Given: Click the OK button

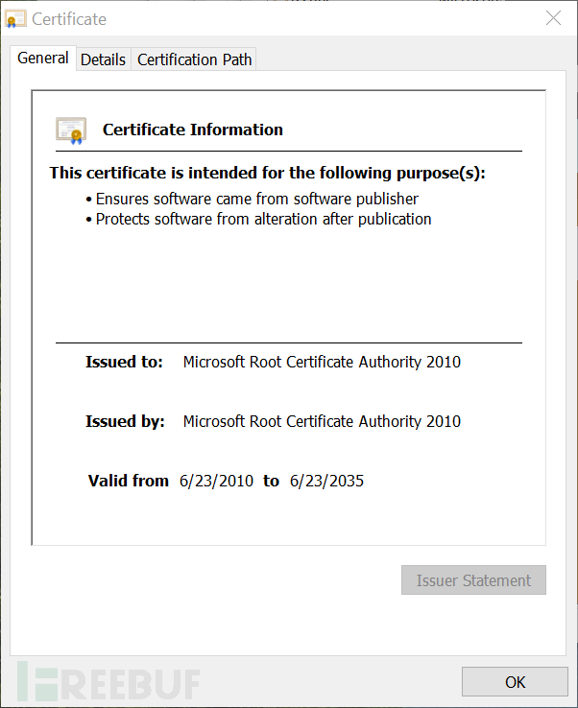Looking at the screenshot, I should 515,681.
